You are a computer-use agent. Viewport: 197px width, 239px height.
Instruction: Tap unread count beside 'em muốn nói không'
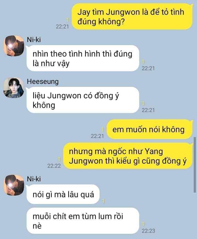point(103,129)
